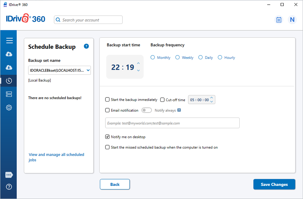Decrease the cut-off time value
This screenshot has width=303, height=199.
tap(211, 102)
